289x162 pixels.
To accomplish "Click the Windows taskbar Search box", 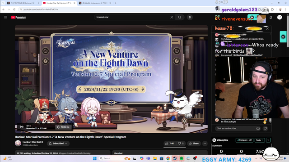I will click(x=114, y=158).
